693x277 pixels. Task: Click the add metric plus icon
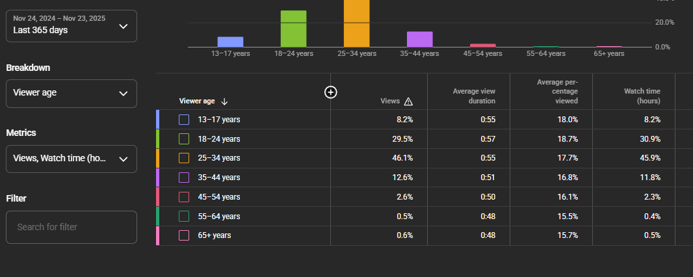pos(330,92)
